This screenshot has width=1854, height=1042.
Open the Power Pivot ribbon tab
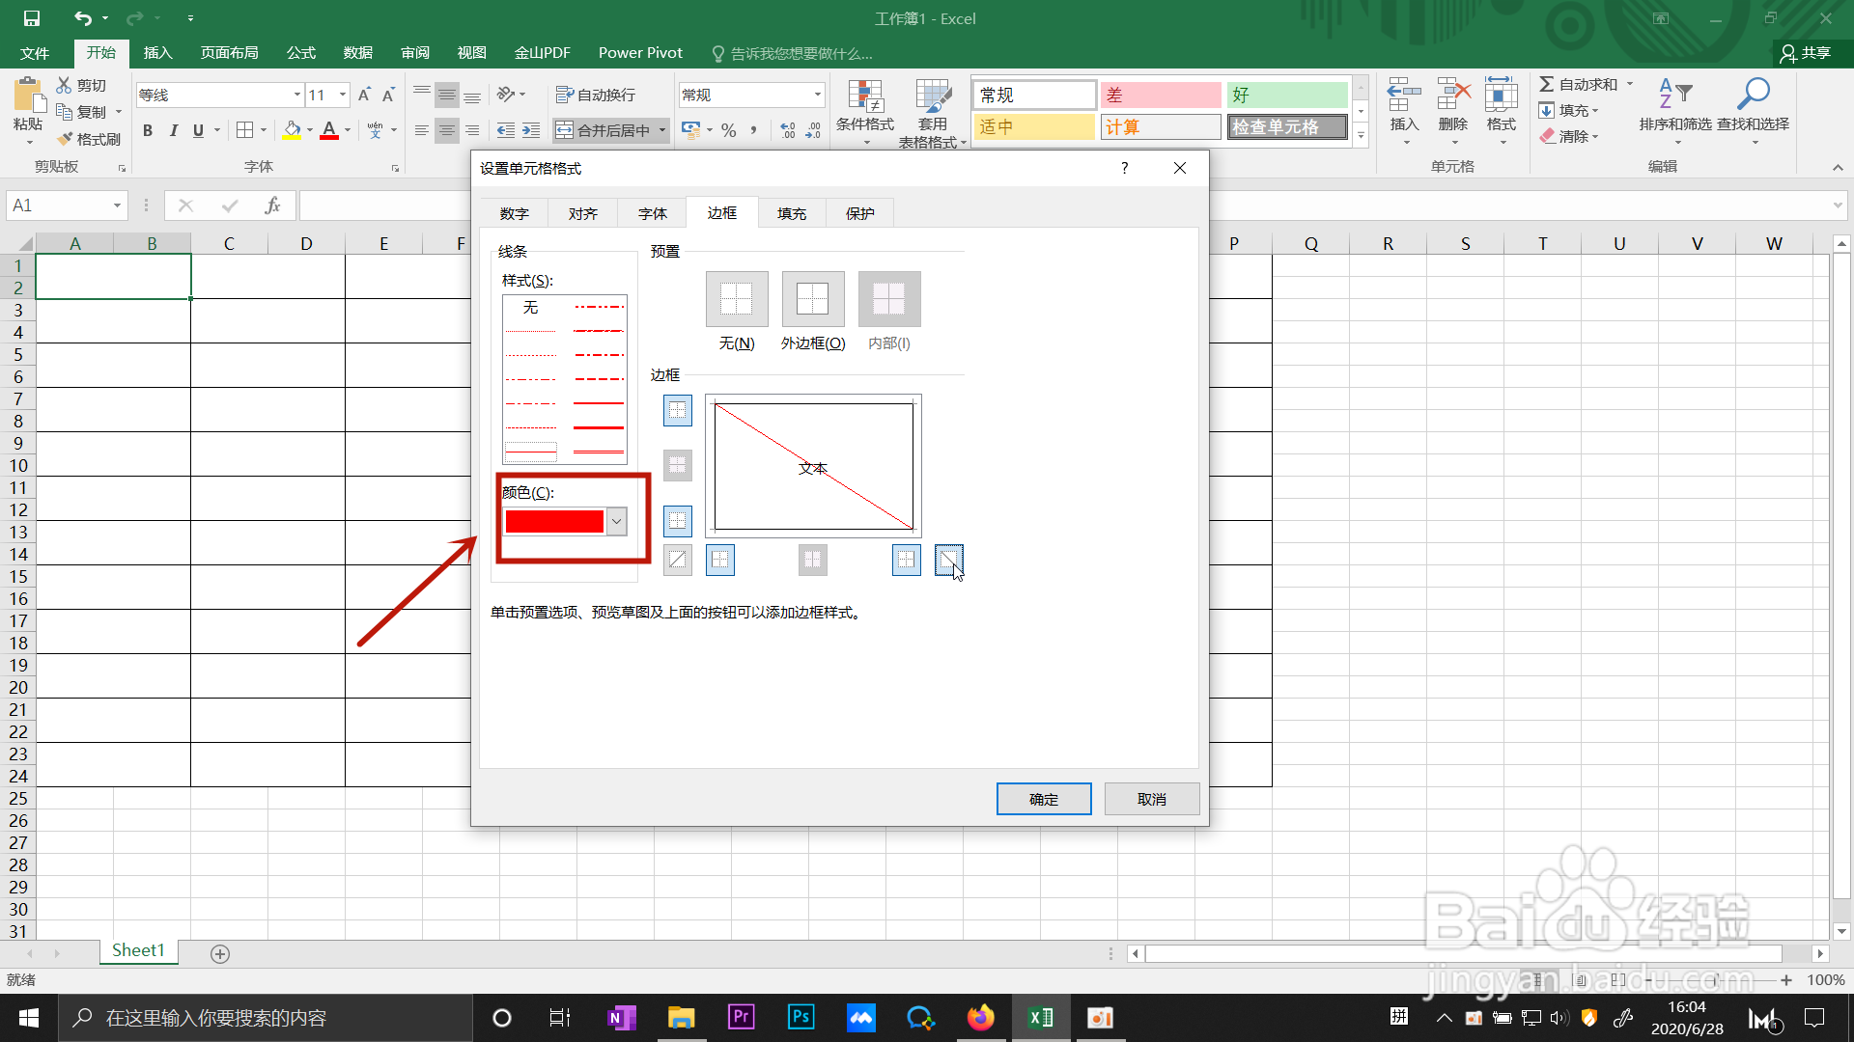[640, 52]
